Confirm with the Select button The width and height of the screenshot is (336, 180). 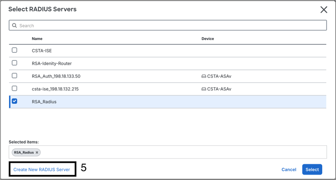pyautogui.click(x=312, y=169)
